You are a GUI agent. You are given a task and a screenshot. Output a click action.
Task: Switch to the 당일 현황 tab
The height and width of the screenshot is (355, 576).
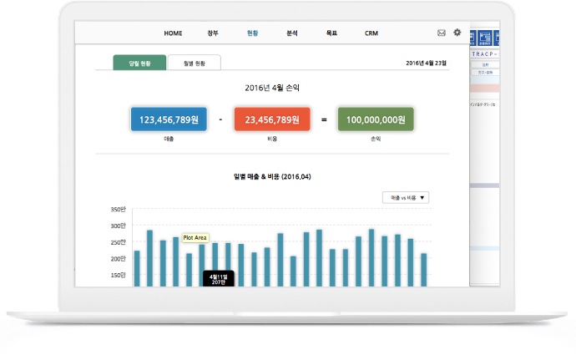[139, 62]
